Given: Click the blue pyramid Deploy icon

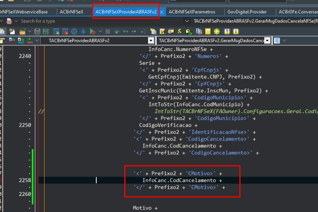Looking at the screenshot, I should click(x=83, y=31).
